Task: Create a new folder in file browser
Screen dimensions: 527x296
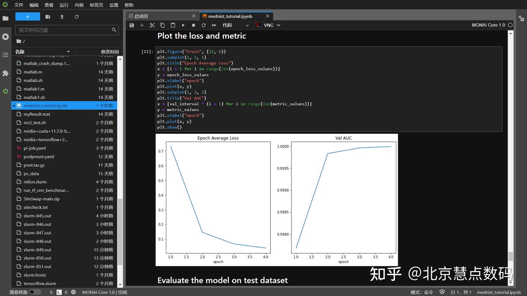Action: [x=48, y=17]
